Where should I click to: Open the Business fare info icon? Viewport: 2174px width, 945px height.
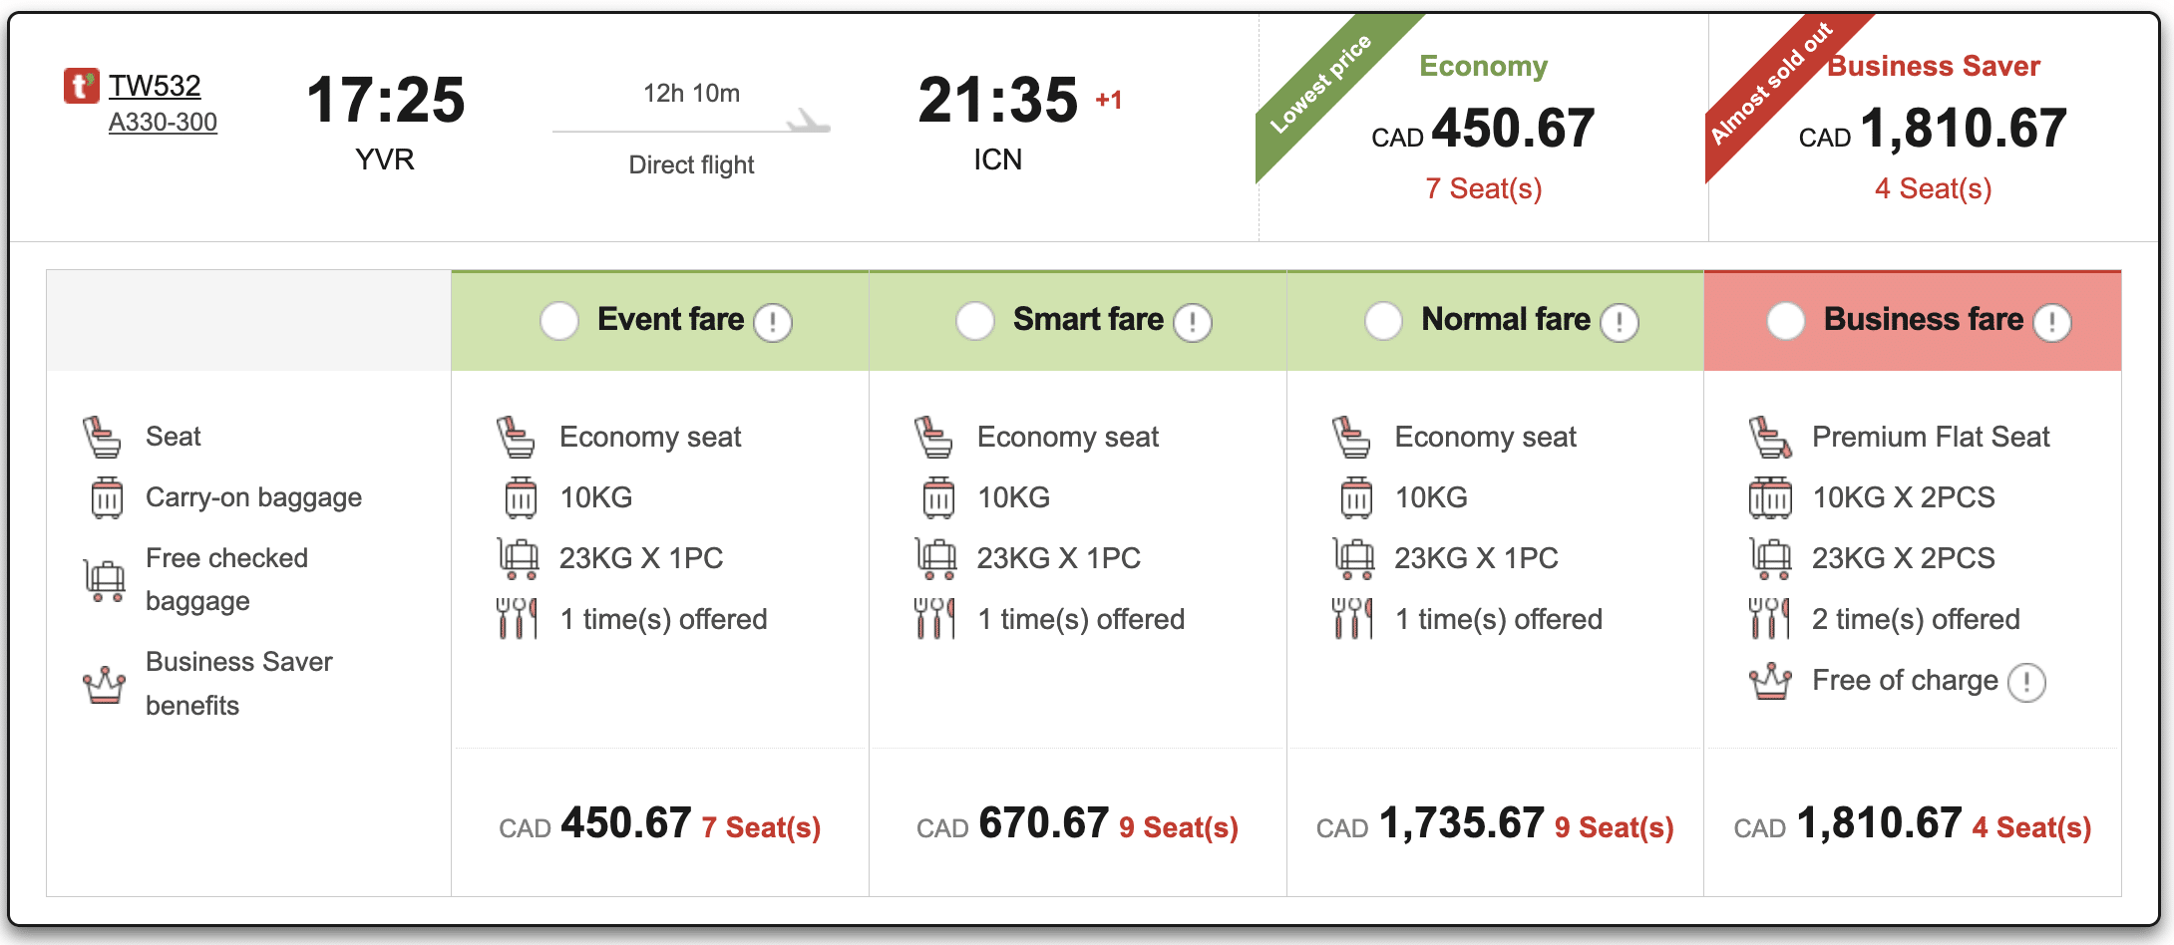pyautogui.click(x=2051, y=321)
